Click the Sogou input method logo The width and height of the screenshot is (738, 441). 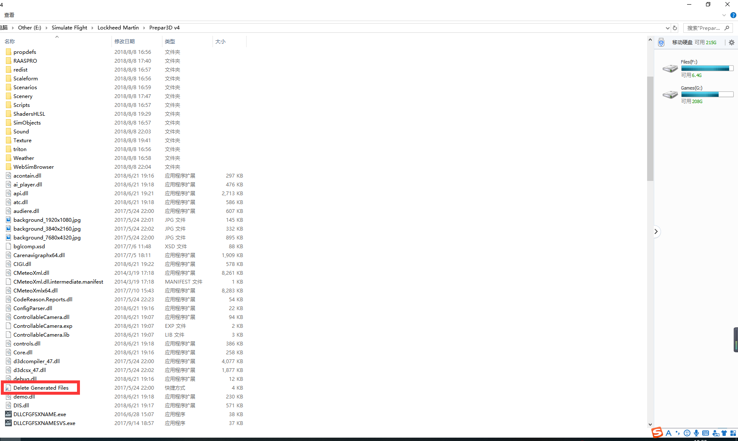[x=657, y=433]
